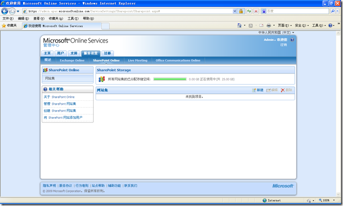Expand the address bar history dropdown
The height and width of the screenshot is (206, 343).
click(234, 11)
